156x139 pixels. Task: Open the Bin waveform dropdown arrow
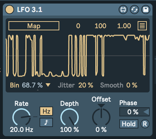48,85
